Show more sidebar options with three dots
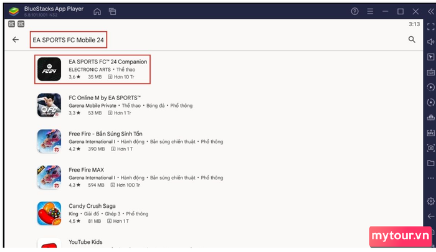436x252 pixels. pyautogui.click(x=431, y=178)
